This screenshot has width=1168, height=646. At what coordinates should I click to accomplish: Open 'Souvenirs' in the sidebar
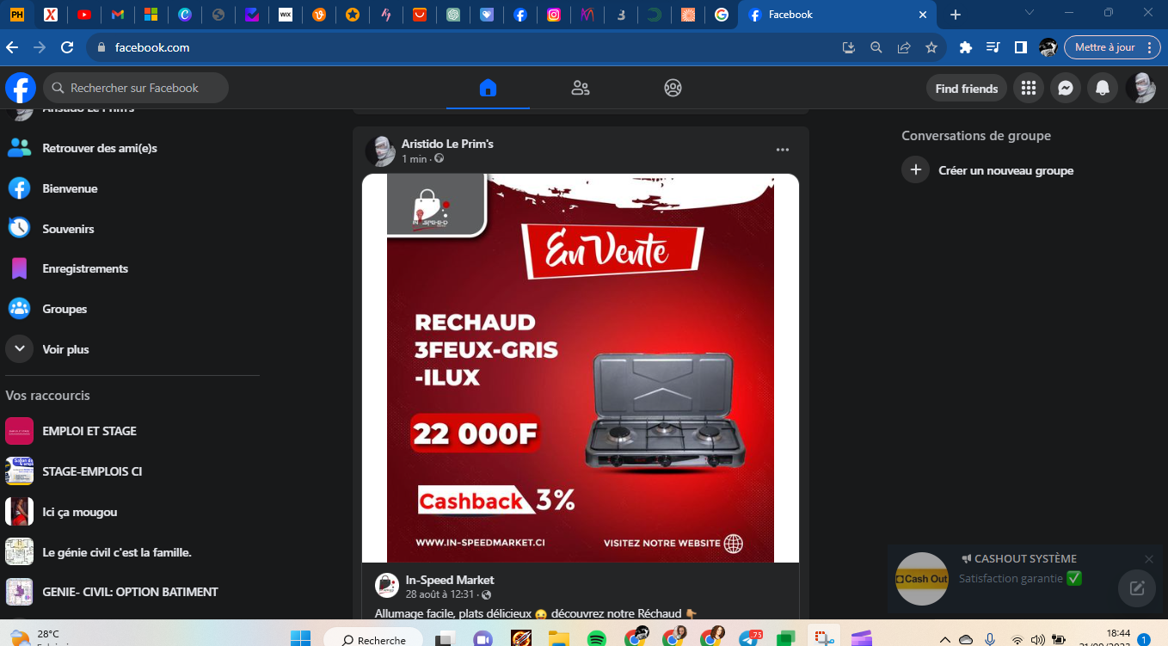click(x=68, y=229)
